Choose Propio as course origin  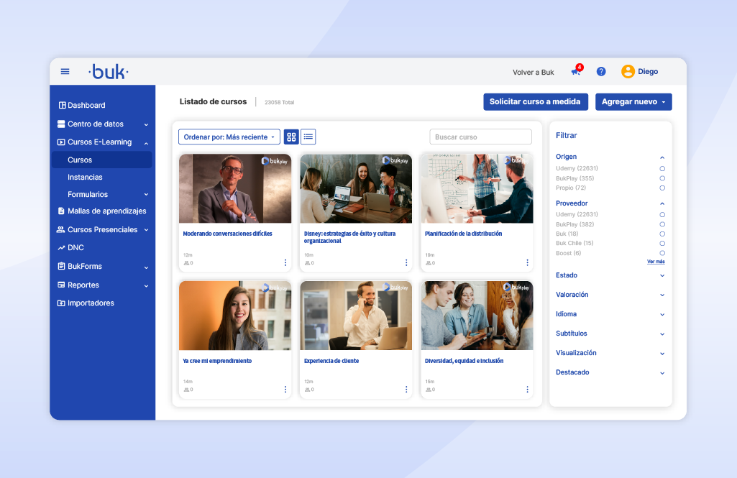(x=662, y=188)
